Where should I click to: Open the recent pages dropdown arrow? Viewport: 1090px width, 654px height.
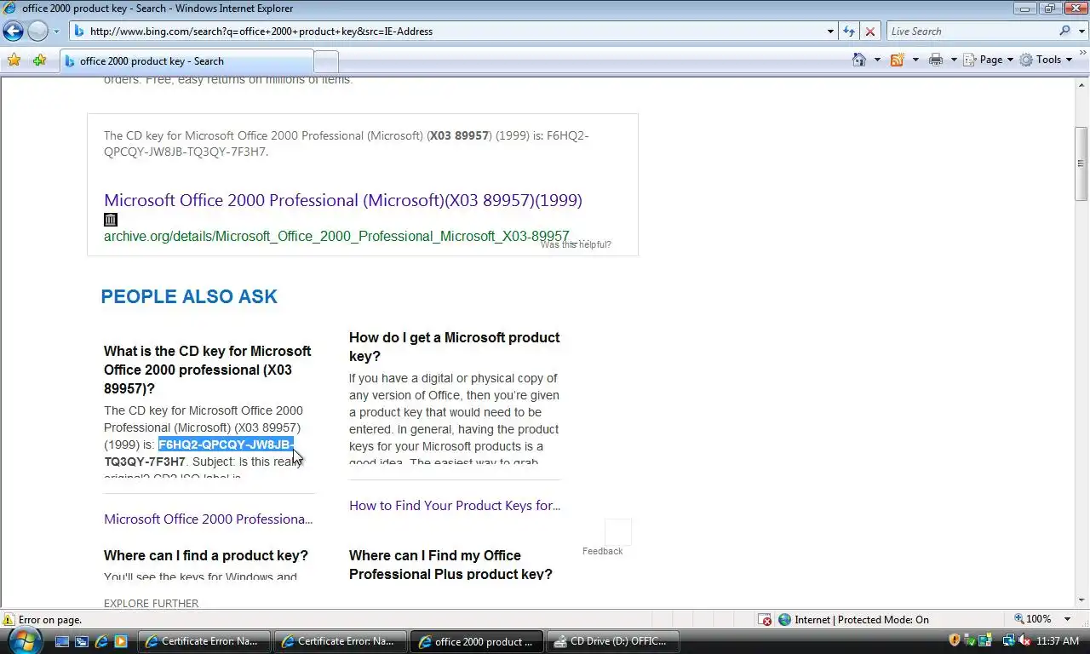click(56, 32)
